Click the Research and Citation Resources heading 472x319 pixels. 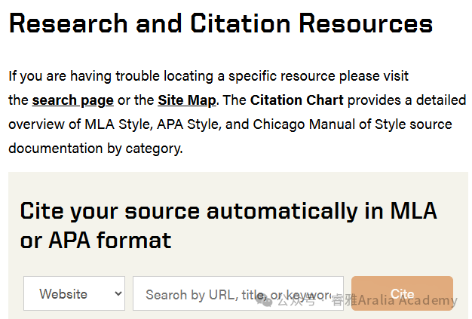click(x=221, y=23)
